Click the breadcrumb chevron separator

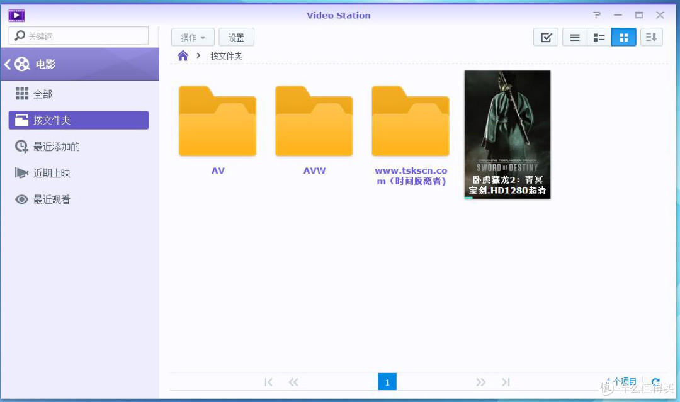[x=198, y=55]
